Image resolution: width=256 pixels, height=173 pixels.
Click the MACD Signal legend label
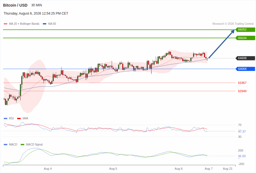[x=34, y=144]
